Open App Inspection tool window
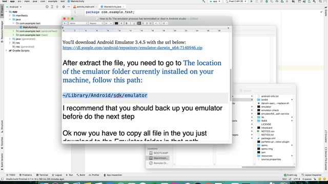 pos(113,175)
